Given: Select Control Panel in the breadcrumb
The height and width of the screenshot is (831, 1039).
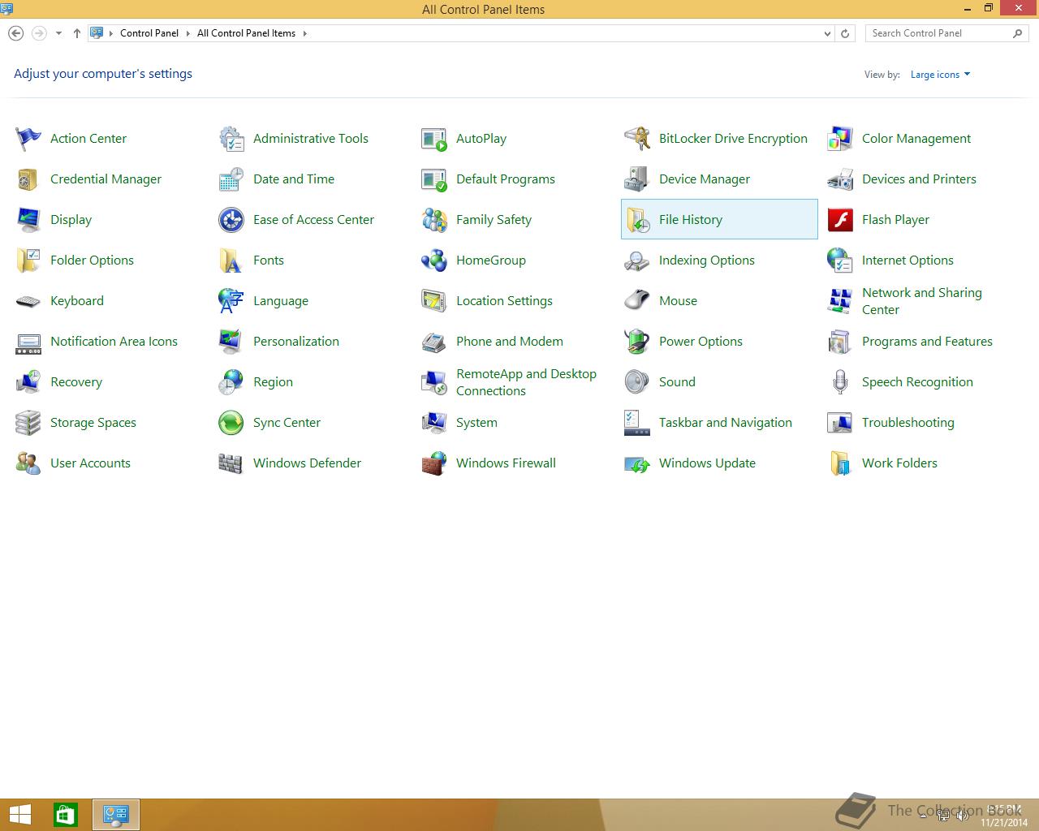Looking at the screenshot, I should pos(149,33).
